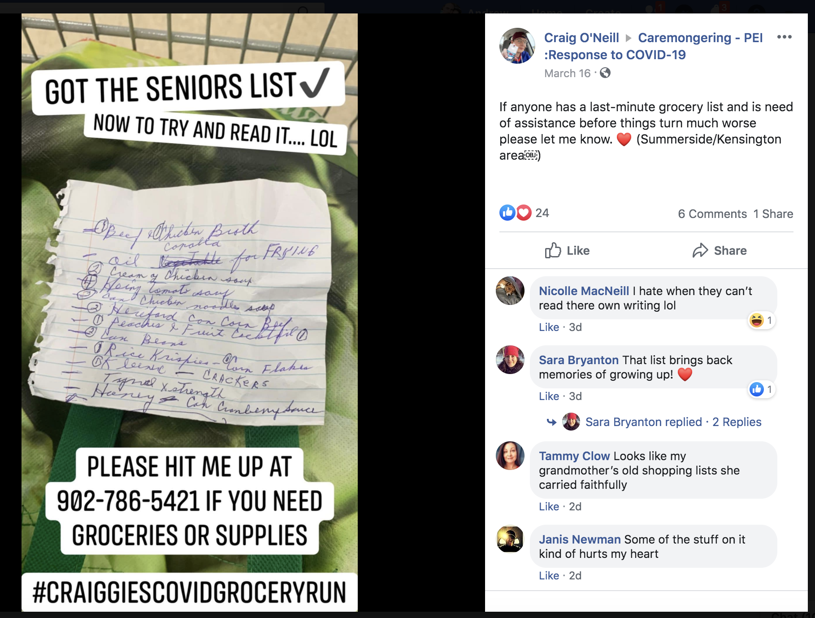This screenshot has height=618, width=815.
Task: Click the public globe privacy icon
Action: [605, 73]
